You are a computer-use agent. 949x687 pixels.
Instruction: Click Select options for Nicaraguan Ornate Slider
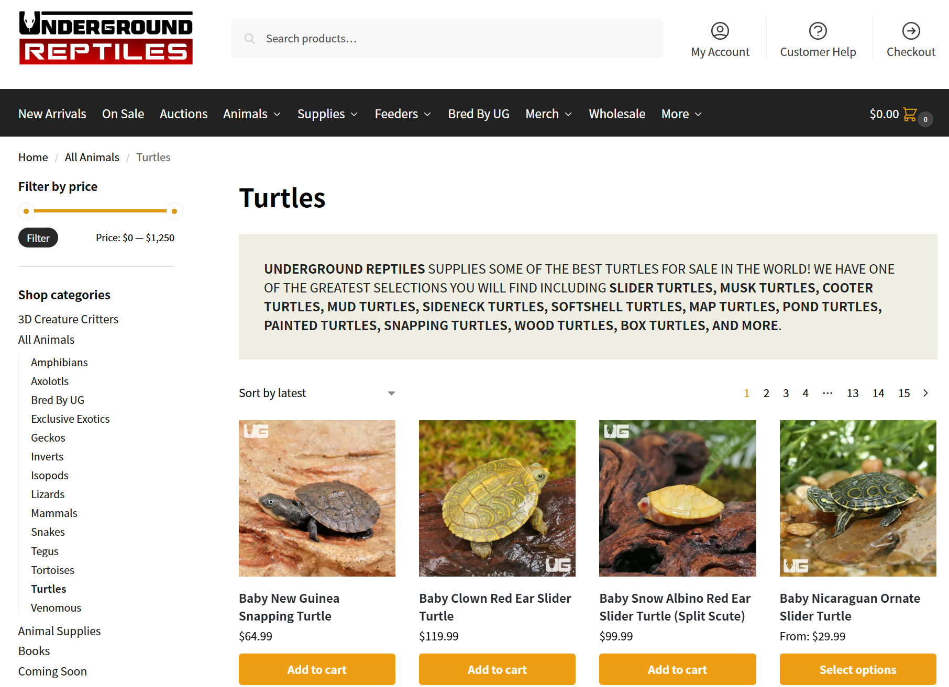[x=857, y=669]
